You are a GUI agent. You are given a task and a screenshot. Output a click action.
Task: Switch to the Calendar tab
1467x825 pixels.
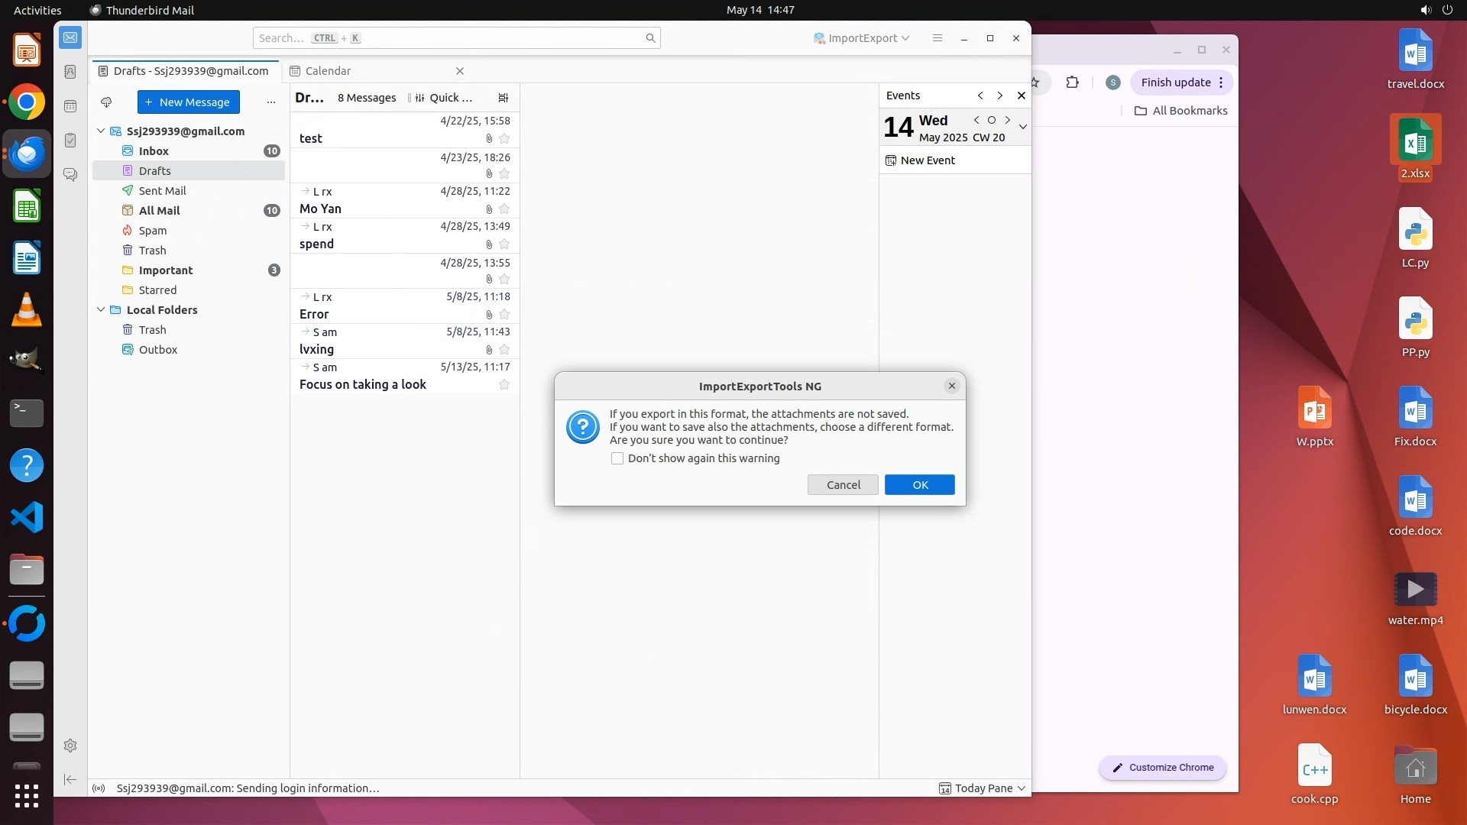click(329, 71)
